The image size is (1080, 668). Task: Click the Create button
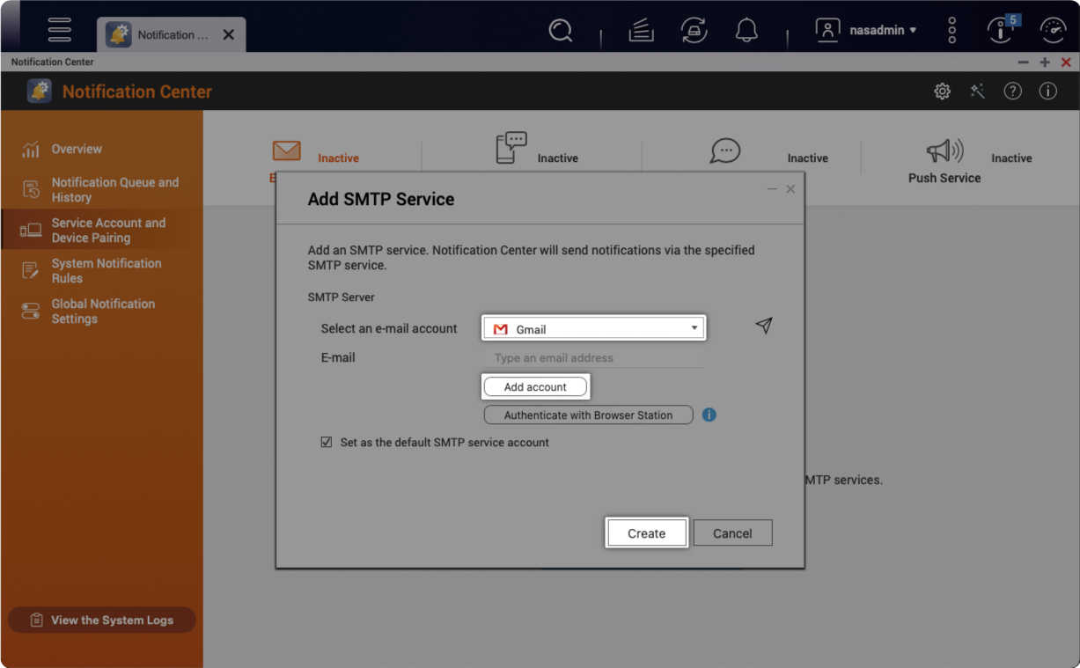pyautogui.click(x=646, y=532)
